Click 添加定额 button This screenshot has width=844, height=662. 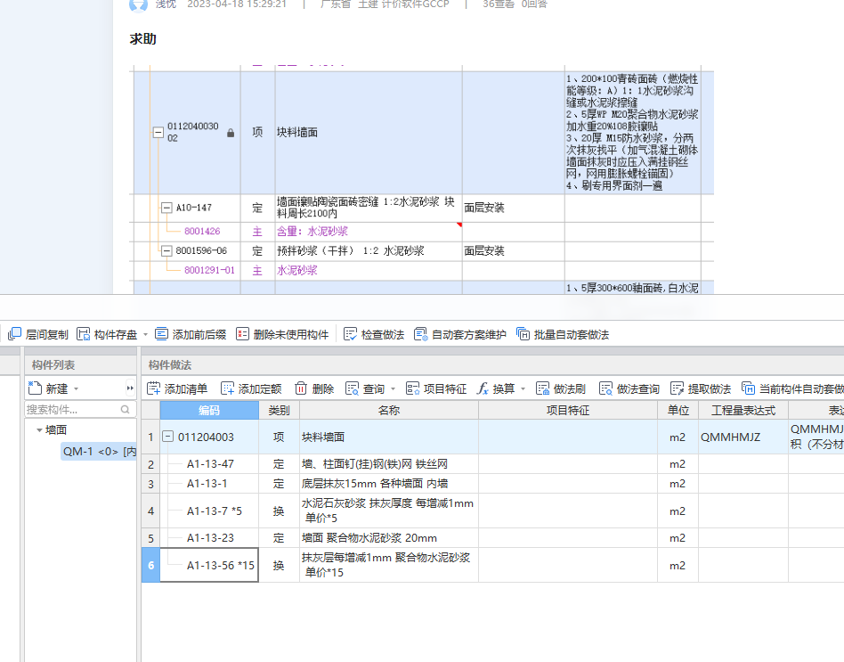[251, 388]
